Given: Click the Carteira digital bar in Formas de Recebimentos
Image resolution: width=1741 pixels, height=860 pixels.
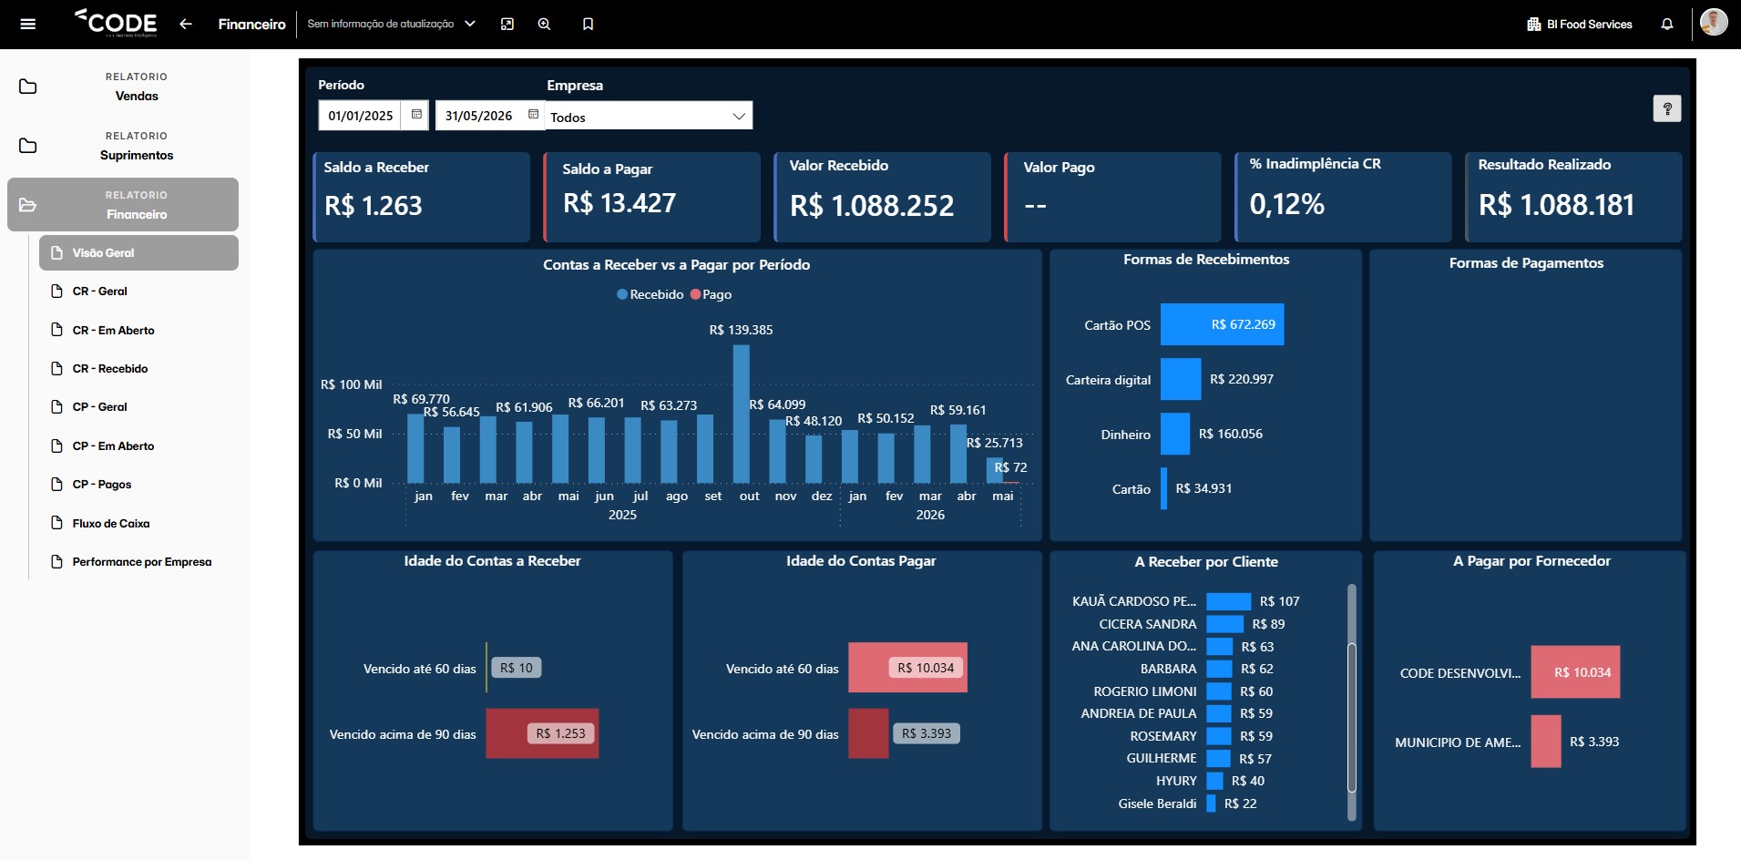Looking at the screenshot, I should tap(1181, 379).
